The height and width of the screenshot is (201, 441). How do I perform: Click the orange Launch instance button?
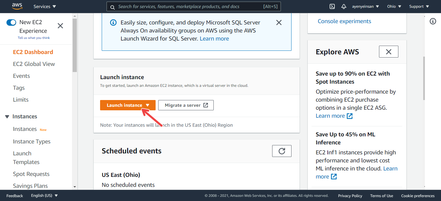(x=128, y=105)
